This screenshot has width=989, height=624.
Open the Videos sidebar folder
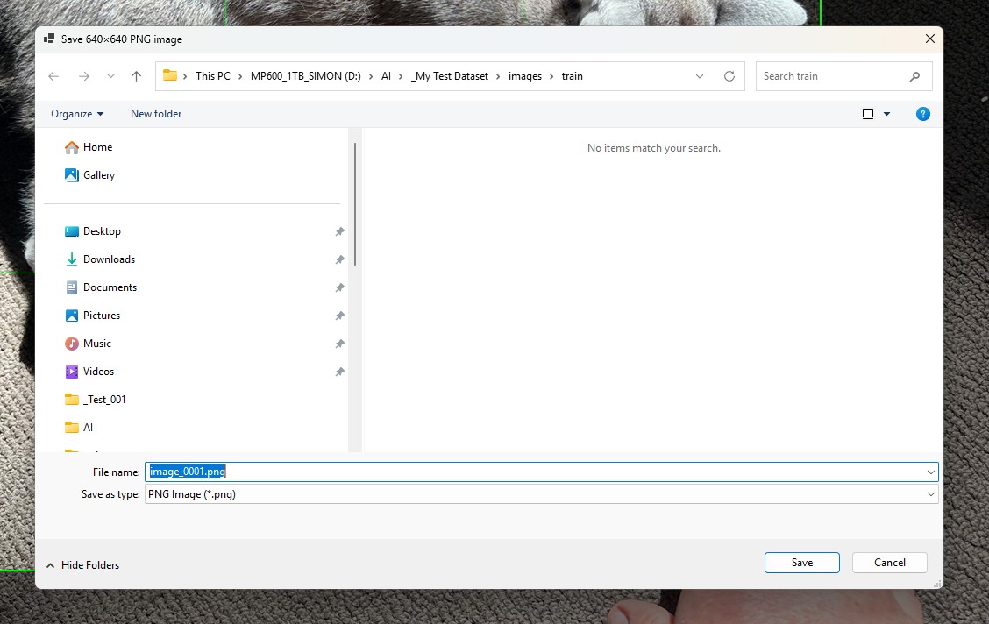(x=97, y=371)
